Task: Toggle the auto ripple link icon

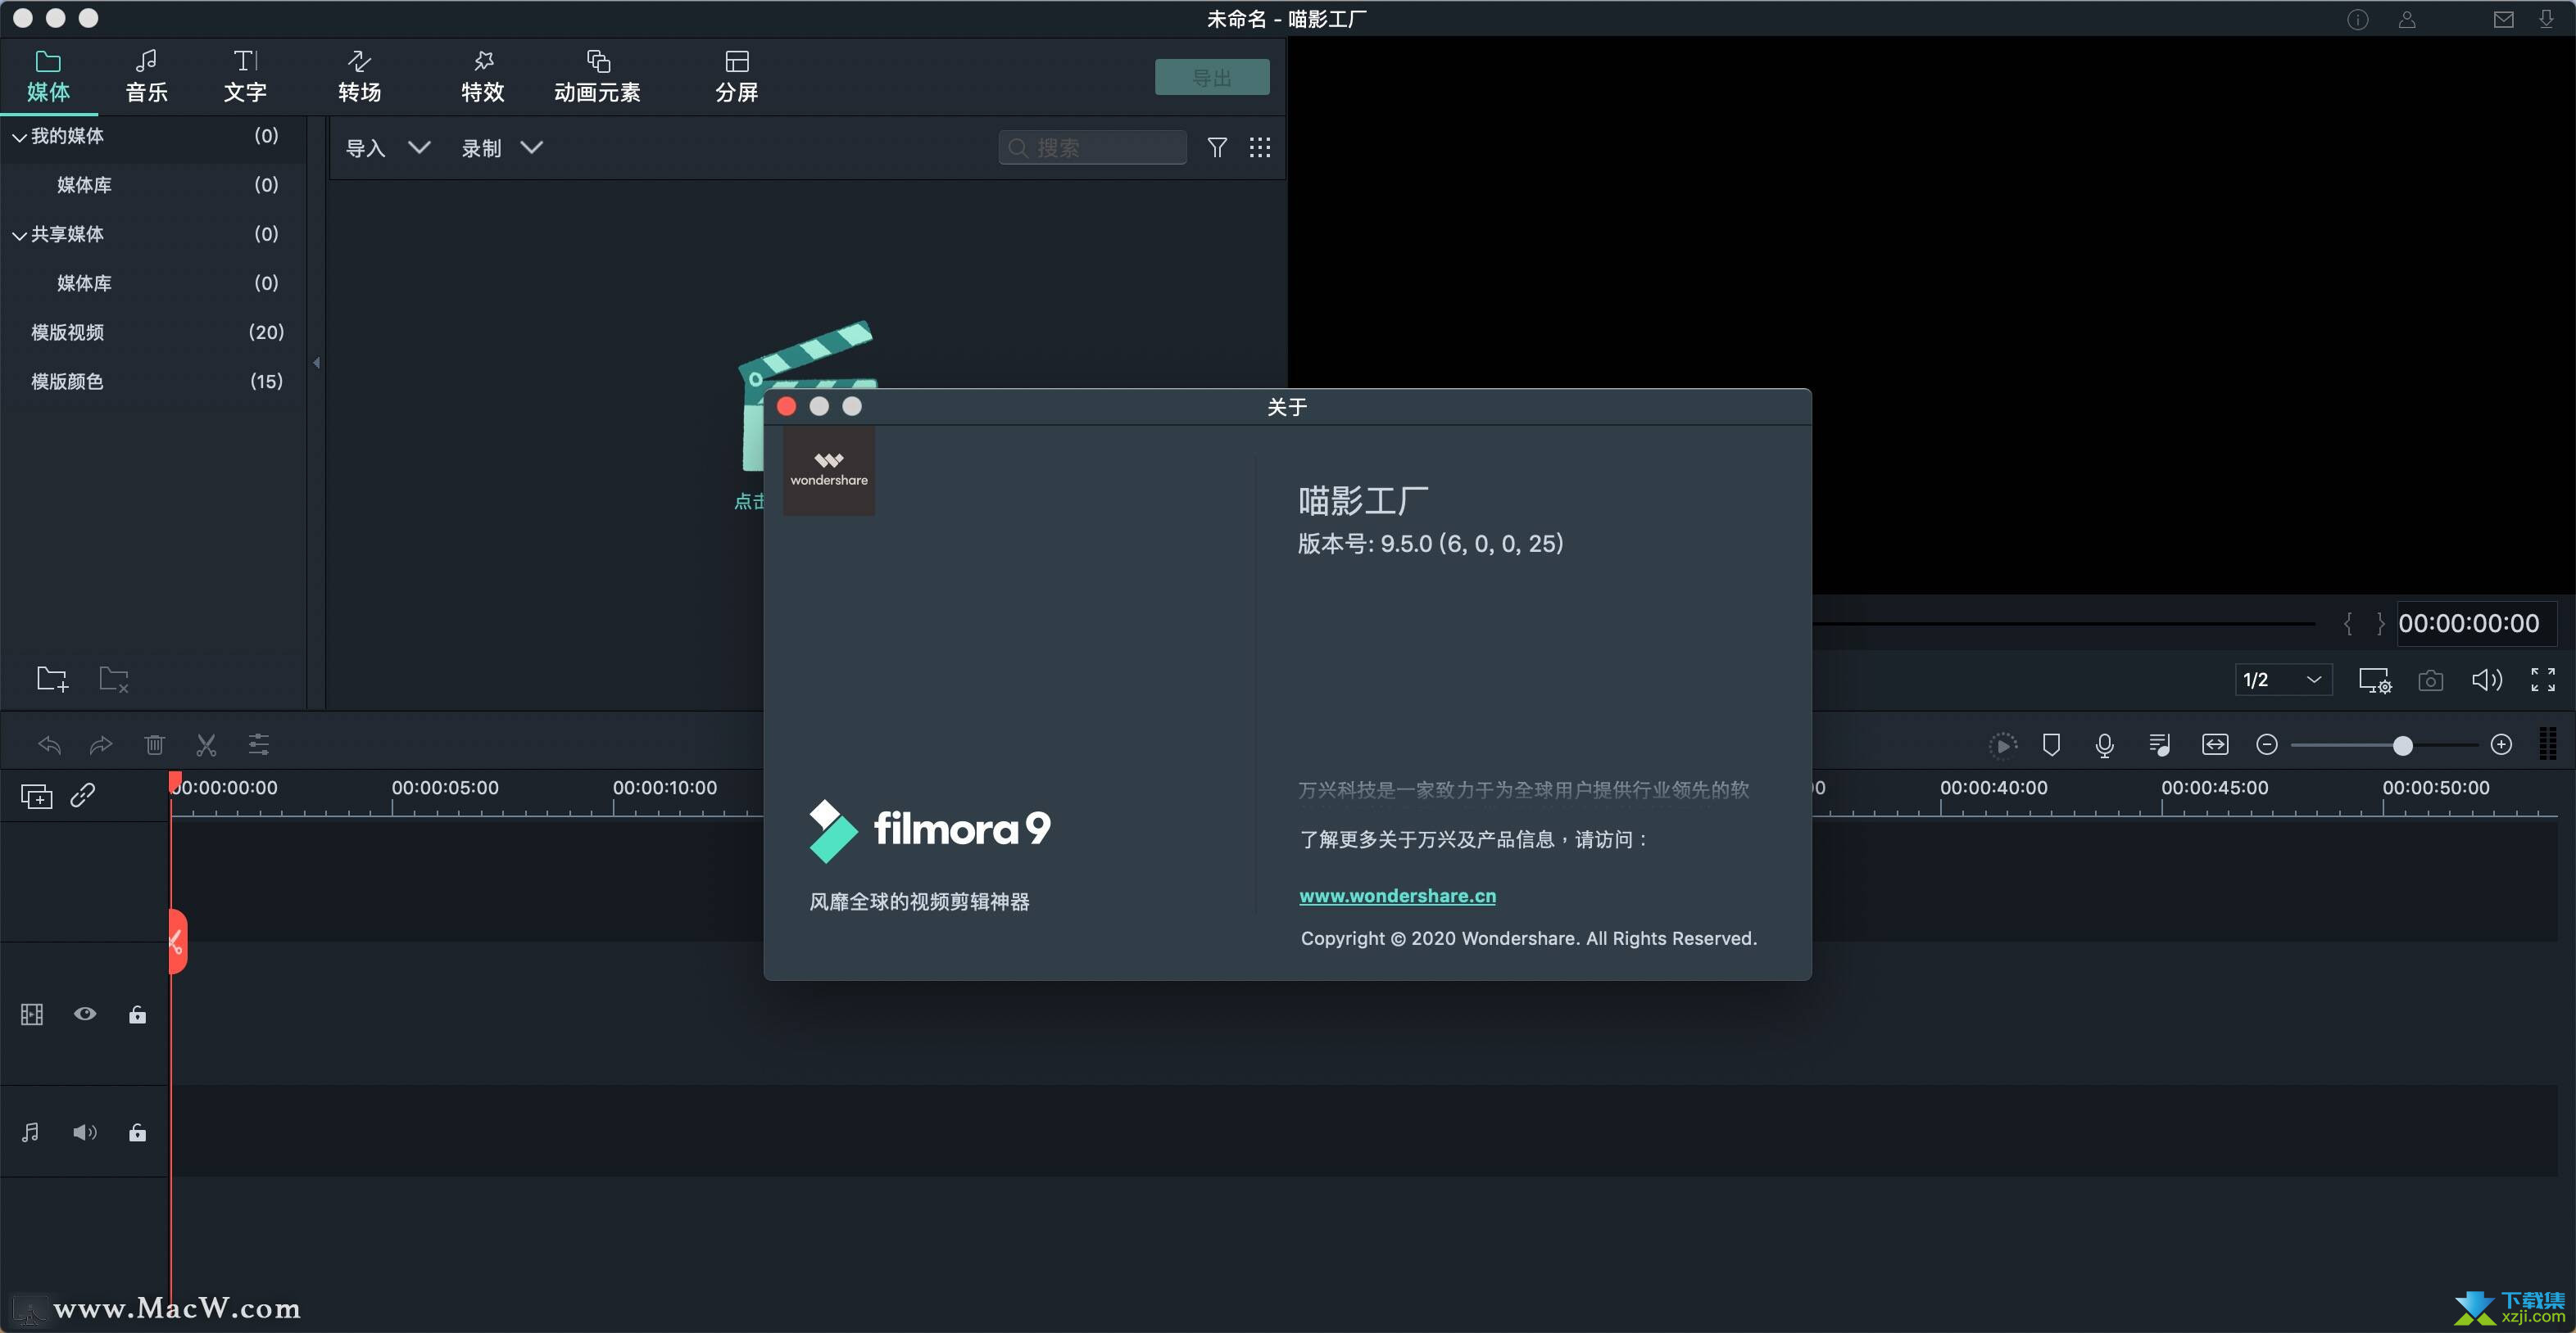Action: pos(83,795)
